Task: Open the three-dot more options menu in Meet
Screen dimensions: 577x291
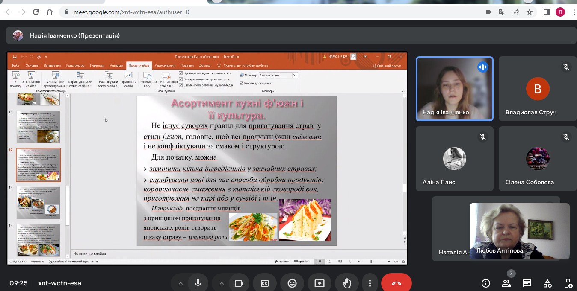Action: (370, 283)
